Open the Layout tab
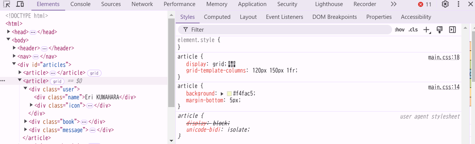 pyautogui.click(x=248, y=17)
